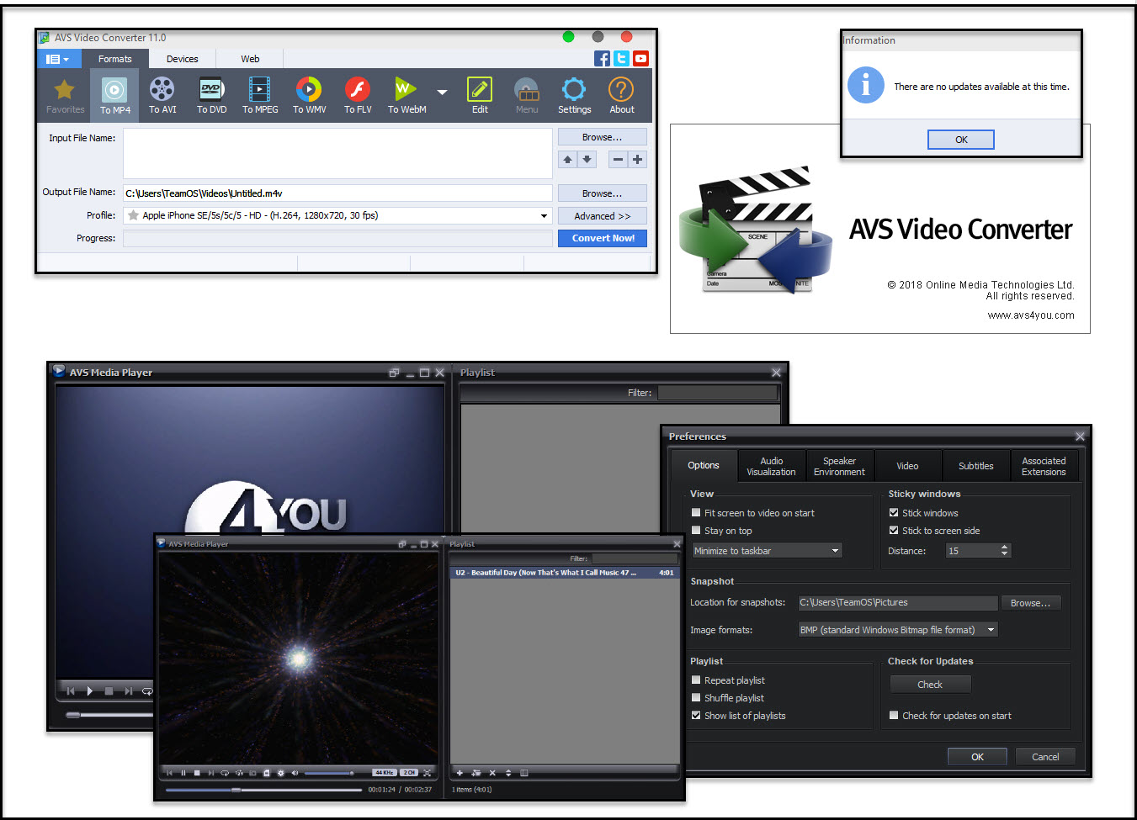The height and width of the screenshot is (820, 1137).
Task: Select the U2 - Beautiful Day playlist item
Action: pos(565,573)
